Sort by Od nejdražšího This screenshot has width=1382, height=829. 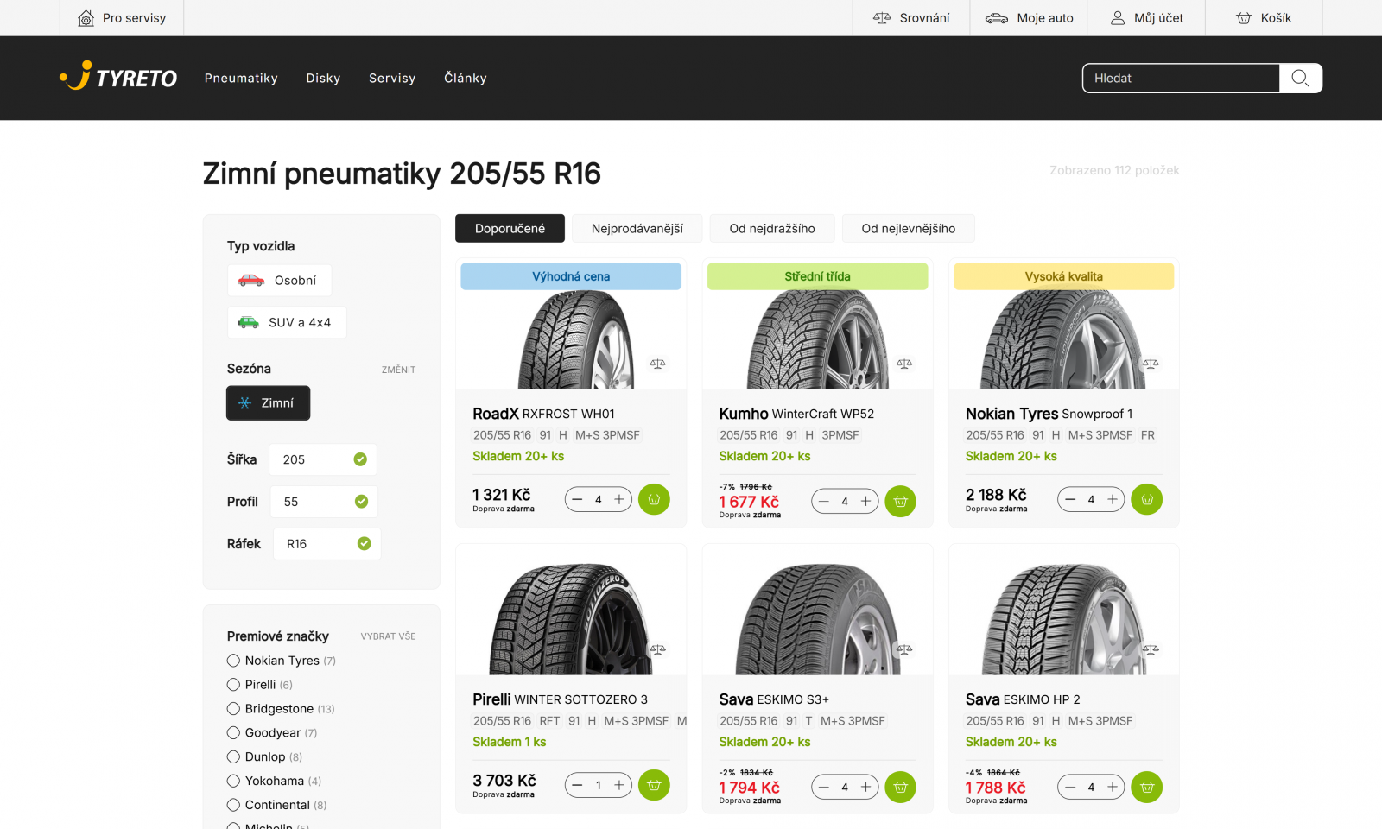772,229
